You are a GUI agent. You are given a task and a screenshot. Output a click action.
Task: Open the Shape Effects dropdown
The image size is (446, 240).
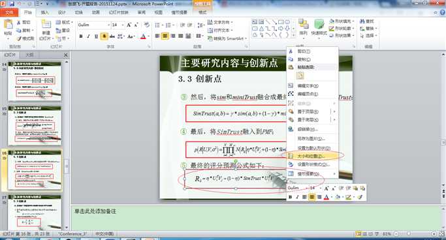tap(342, 35)
